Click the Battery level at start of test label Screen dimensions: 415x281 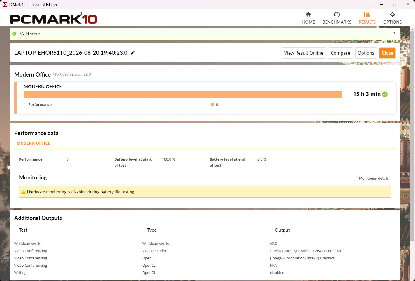tap(133, 162)
